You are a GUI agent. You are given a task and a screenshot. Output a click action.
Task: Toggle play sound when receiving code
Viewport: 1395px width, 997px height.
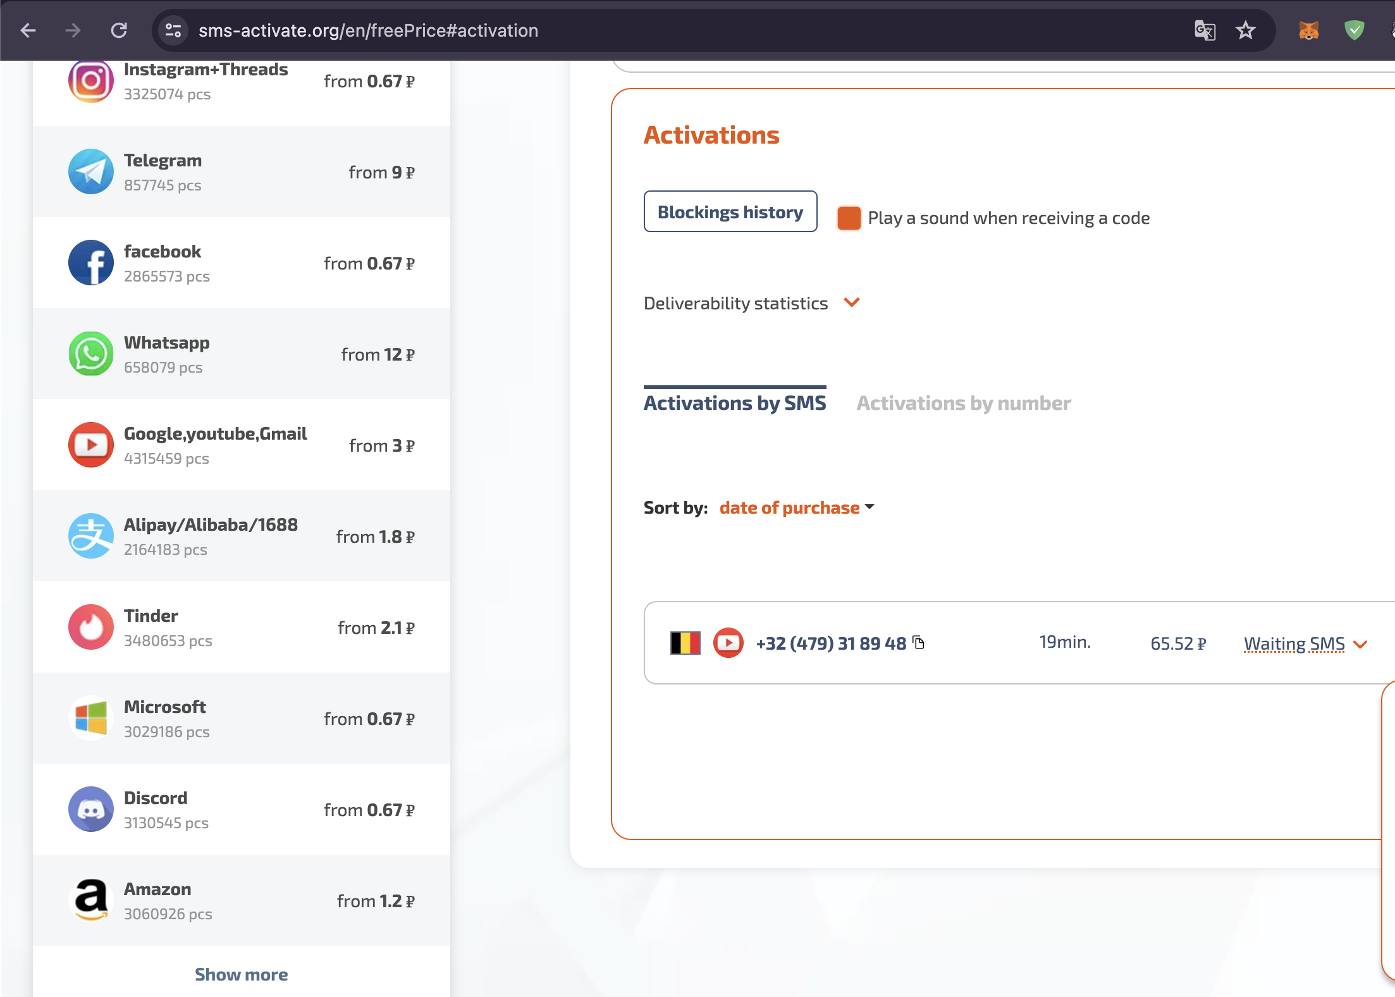(849, 218)
